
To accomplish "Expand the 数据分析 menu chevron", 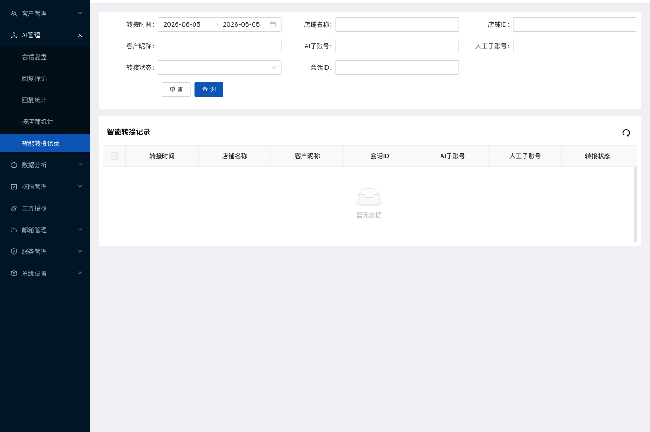I will [x=80, y=165].
